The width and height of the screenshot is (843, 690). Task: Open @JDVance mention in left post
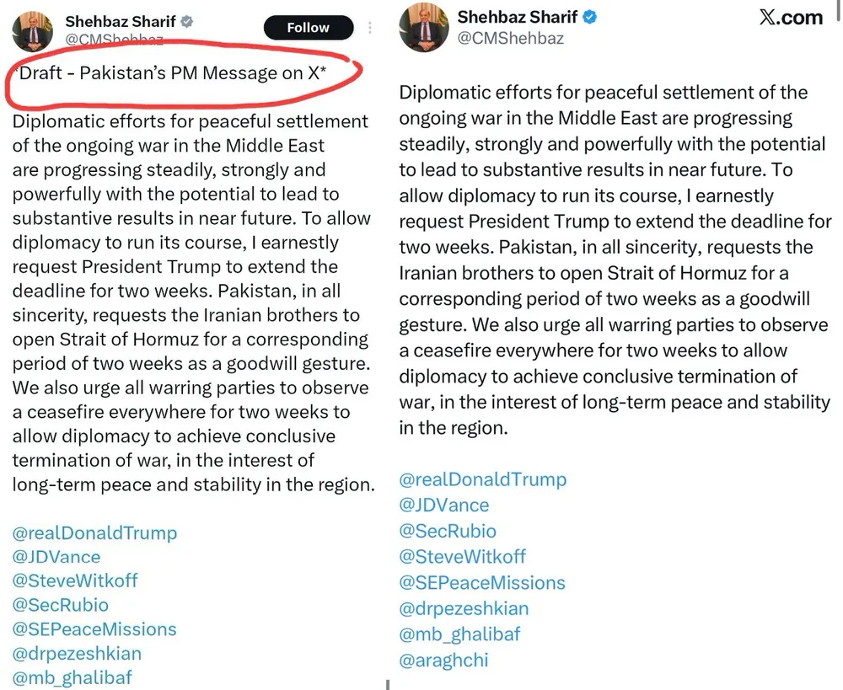coord(56,557)
